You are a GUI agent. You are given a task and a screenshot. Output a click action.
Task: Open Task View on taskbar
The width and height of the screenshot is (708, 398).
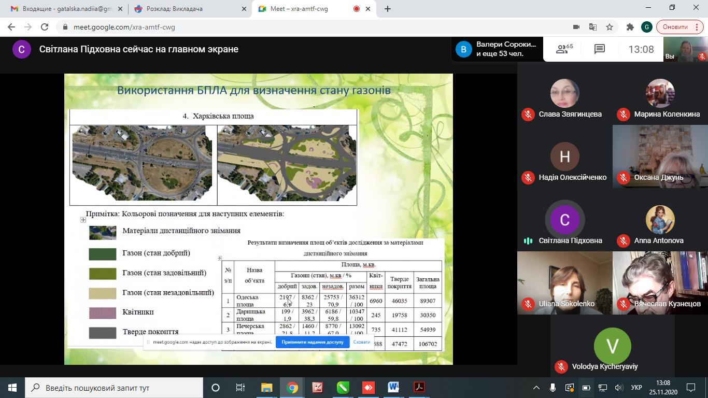tap(240, 387)
